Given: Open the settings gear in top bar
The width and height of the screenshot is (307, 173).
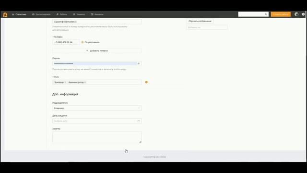Looking at the screenshot, I should coord(303,14).
